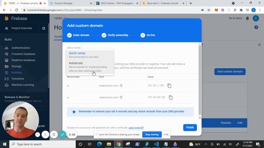Open Realtime Database in the sidebar

pyautogui.click(x=23, y=60)
